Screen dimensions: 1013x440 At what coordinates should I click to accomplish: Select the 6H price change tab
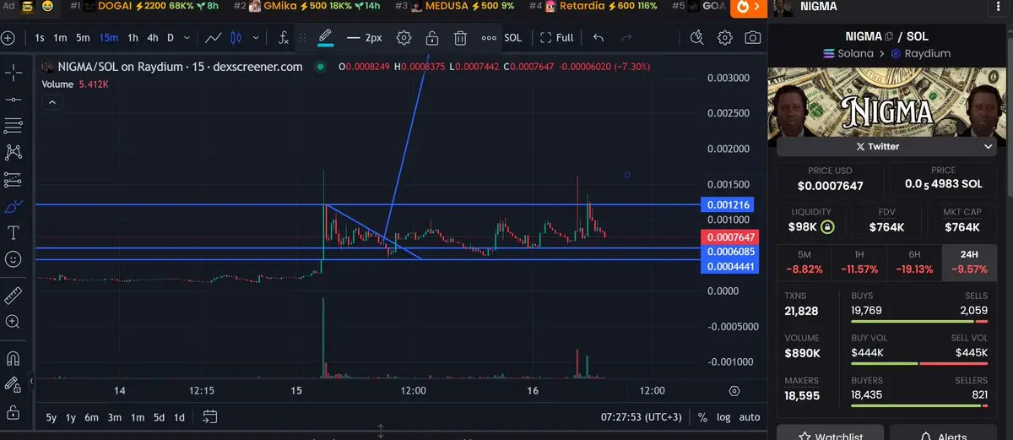coord(913,262)
